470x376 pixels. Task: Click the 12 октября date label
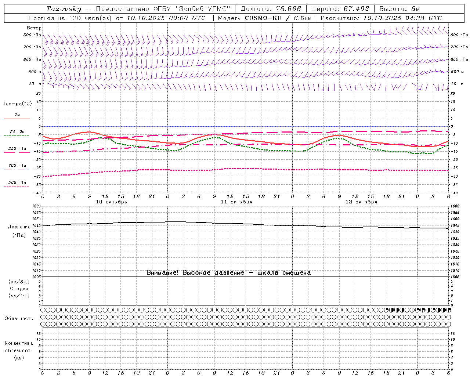click(x=361, y=202)
